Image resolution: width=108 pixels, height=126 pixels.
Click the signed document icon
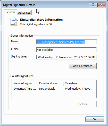14,22
